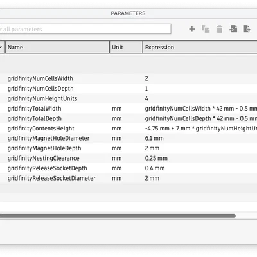
Task: Click the add new parameter plus icon
Action: (192, 29)
